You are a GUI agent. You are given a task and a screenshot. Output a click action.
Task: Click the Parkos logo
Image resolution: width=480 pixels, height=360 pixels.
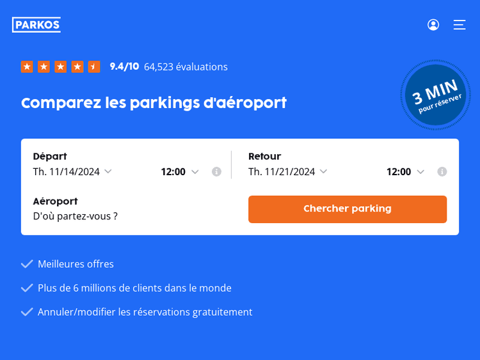36,25
